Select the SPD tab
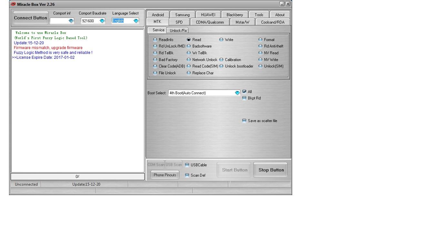Screen dimensions: 441x248 (179, 22)
